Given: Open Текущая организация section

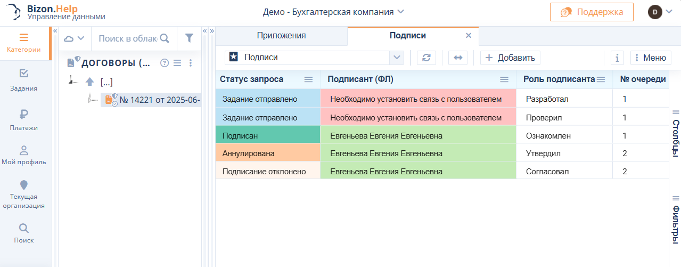Looking at the screenshot, I should (x=23, y=195).
